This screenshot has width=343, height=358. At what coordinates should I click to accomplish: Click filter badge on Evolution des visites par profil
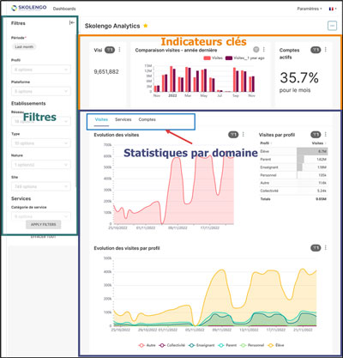pyautogui.click(x=316, y=248)
